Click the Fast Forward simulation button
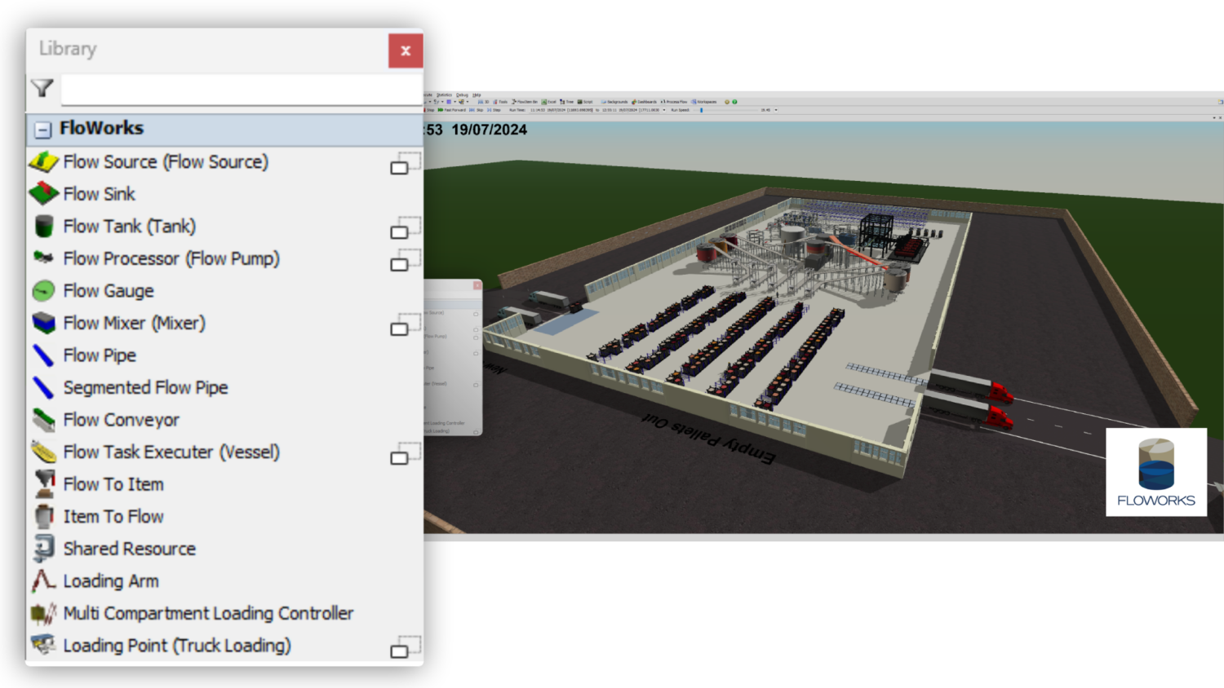 tap(454, 111)
